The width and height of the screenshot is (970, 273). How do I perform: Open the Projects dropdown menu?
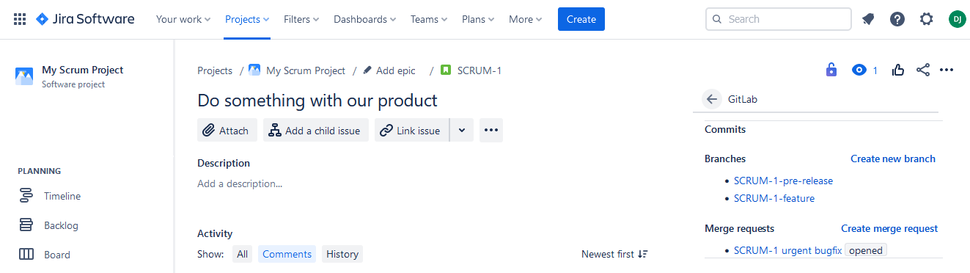click(247, 19)
